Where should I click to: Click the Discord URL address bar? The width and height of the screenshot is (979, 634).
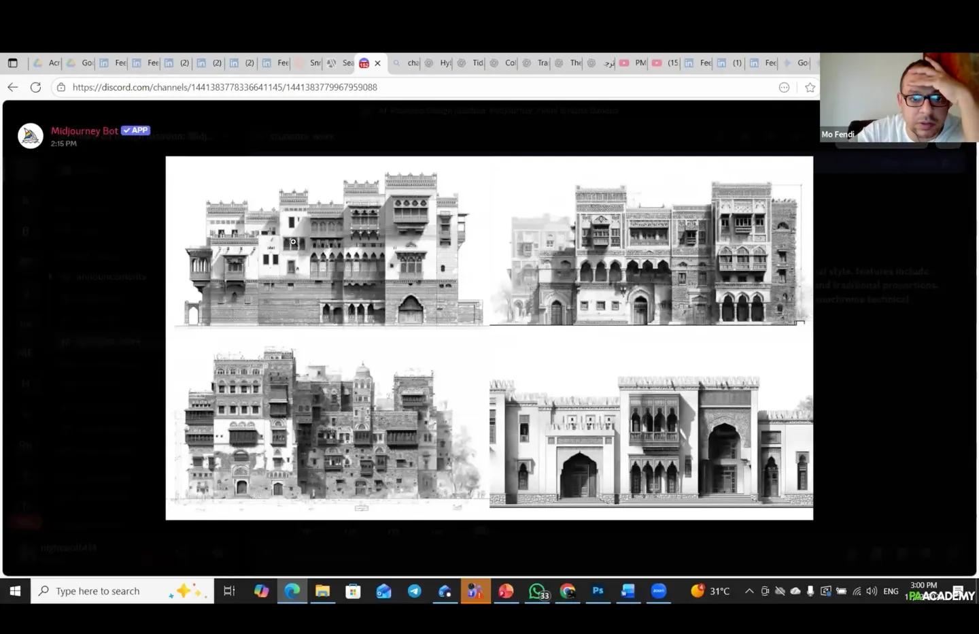408,87
